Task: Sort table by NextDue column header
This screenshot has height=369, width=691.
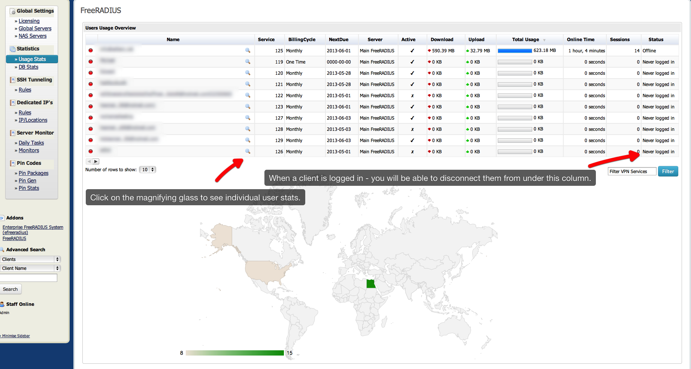Action: click(x=339, y=40)
